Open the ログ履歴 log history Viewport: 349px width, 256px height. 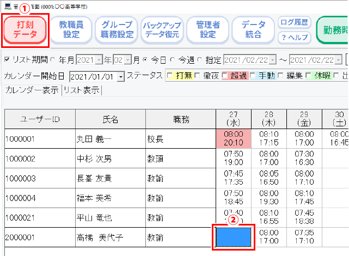click(294, 23)
